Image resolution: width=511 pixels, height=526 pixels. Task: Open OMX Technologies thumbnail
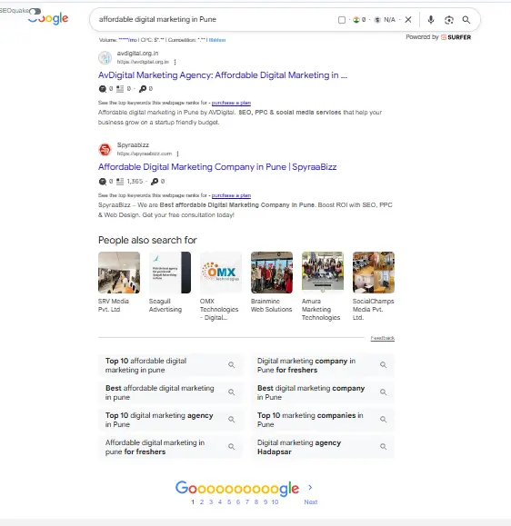pyautogui.click(x=221, y=273)
